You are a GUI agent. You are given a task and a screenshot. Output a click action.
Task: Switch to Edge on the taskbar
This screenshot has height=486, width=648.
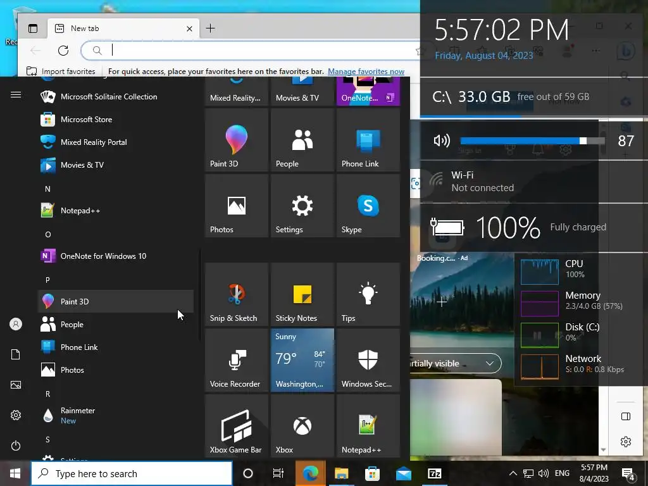[310, 473]
